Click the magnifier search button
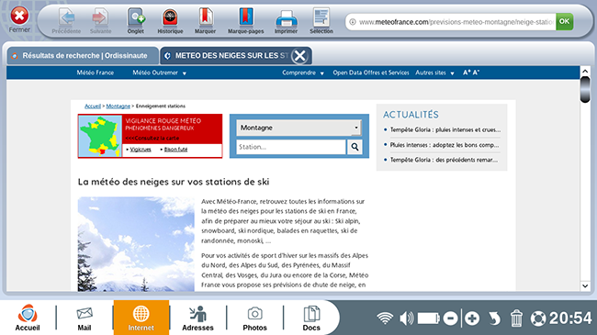This screenshot has height=335, width=597. click(355, 147)
